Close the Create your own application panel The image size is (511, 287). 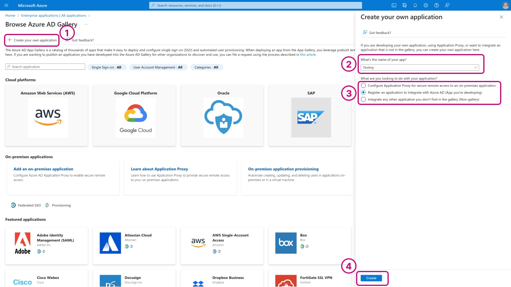(x=501, y=17)
